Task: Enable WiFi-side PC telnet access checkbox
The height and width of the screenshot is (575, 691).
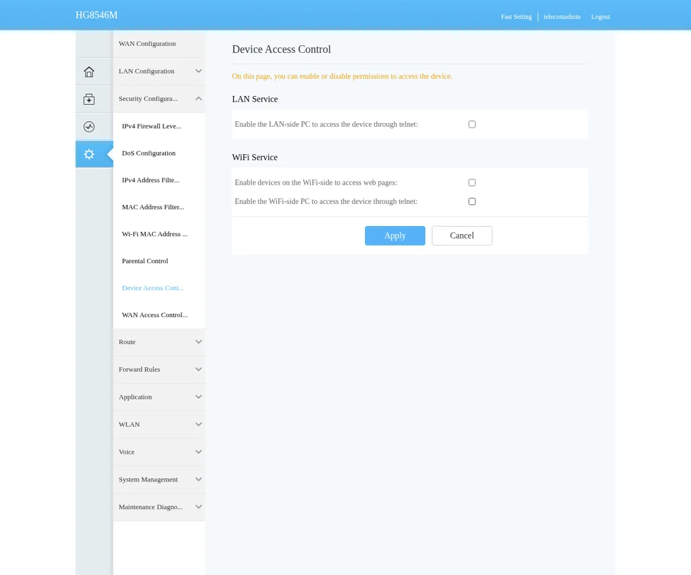Action: [x=472, y=202]
